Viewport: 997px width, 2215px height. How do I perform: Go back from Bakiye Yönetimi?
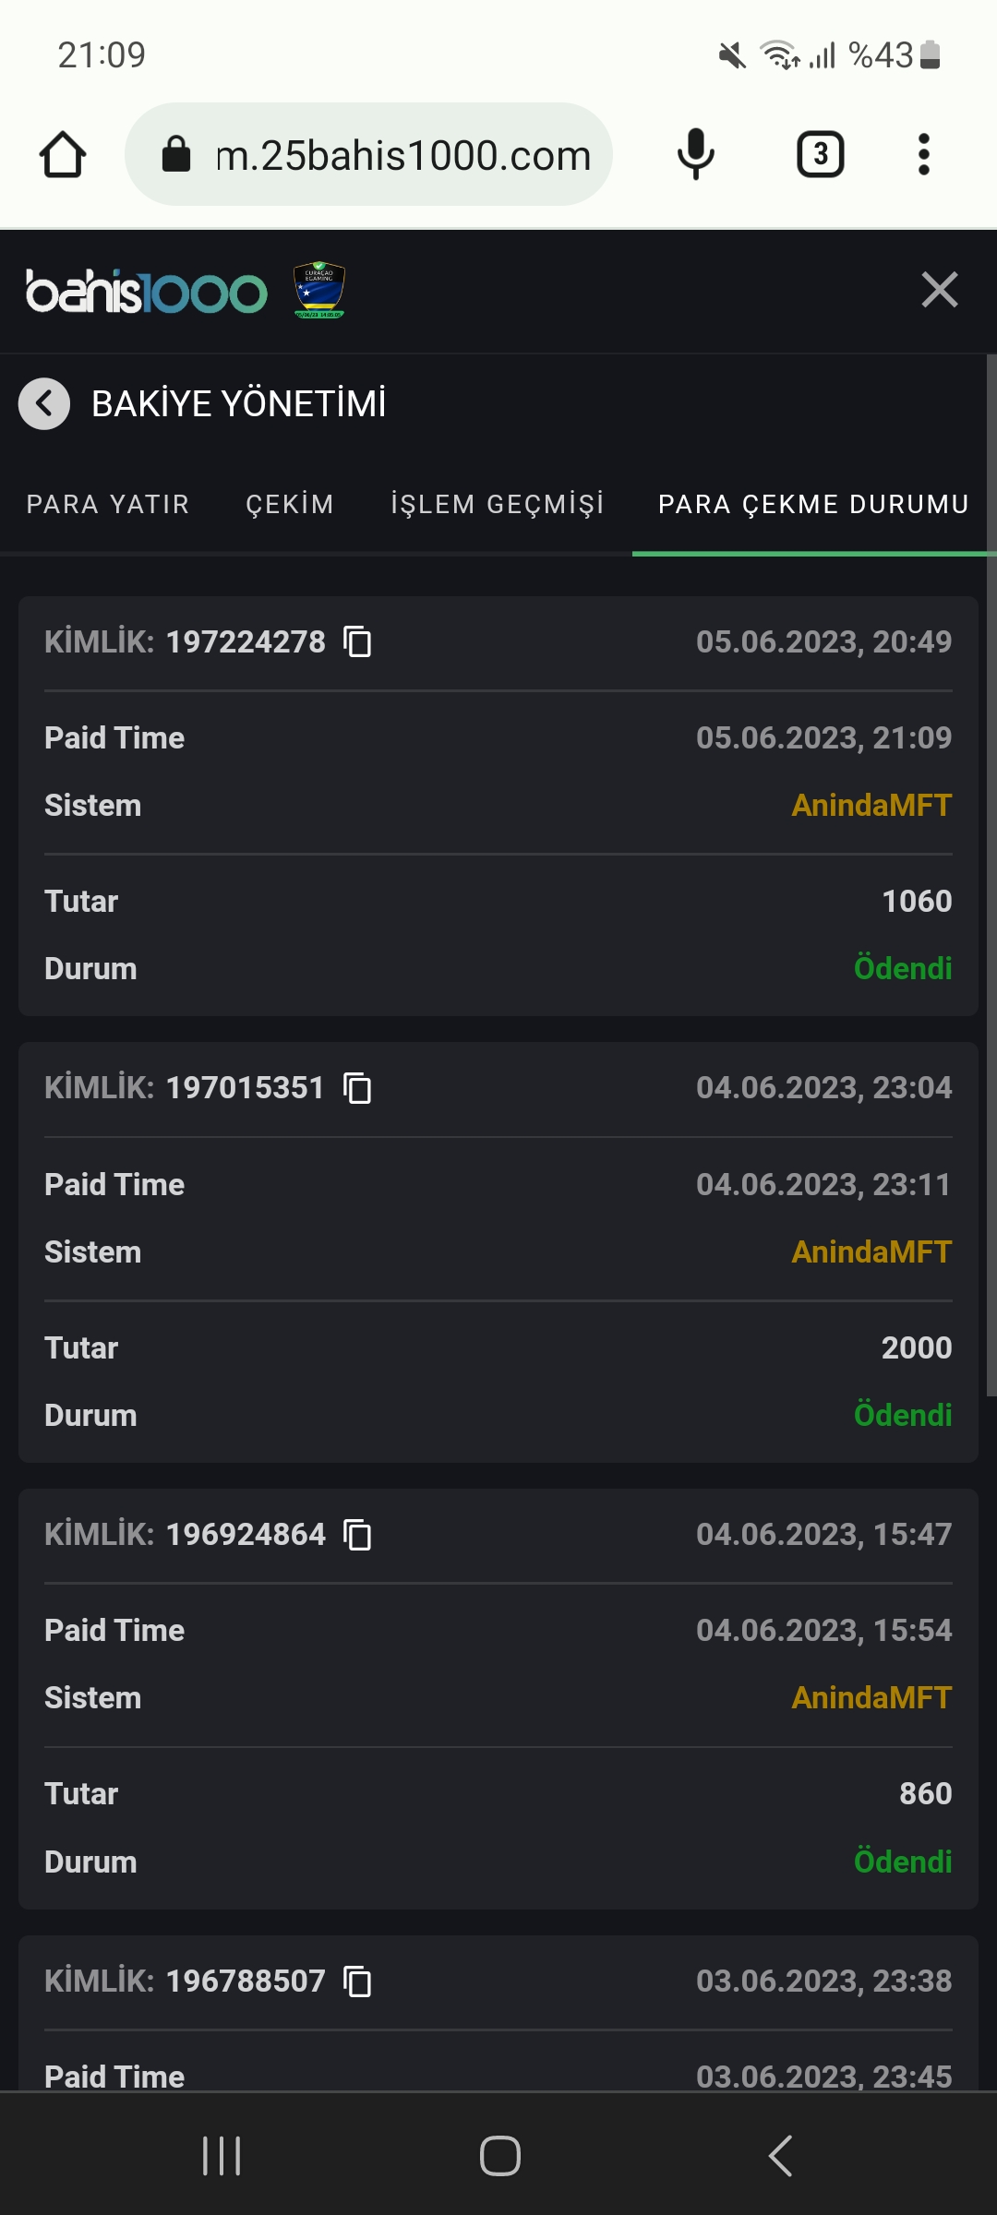pyautogui.click(x=44, y=403)
